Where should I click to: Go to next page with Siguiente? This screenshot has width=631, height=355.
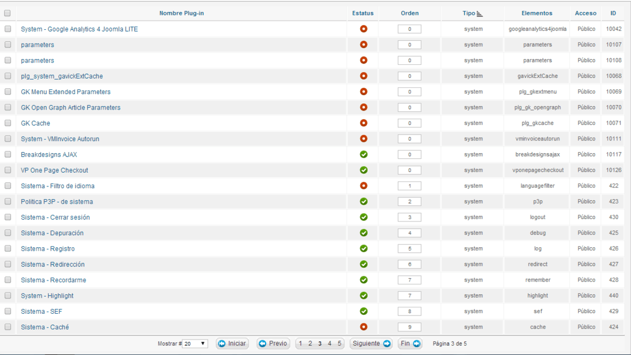[x=371, y=344]
